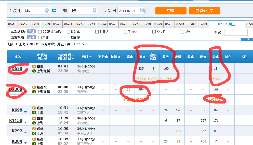Expand the K1158 train details arrow
253x145 pixels.
[x=25, y=122]
